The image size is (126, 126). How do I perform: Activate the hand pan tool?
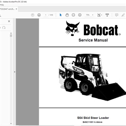click(67, 15)
